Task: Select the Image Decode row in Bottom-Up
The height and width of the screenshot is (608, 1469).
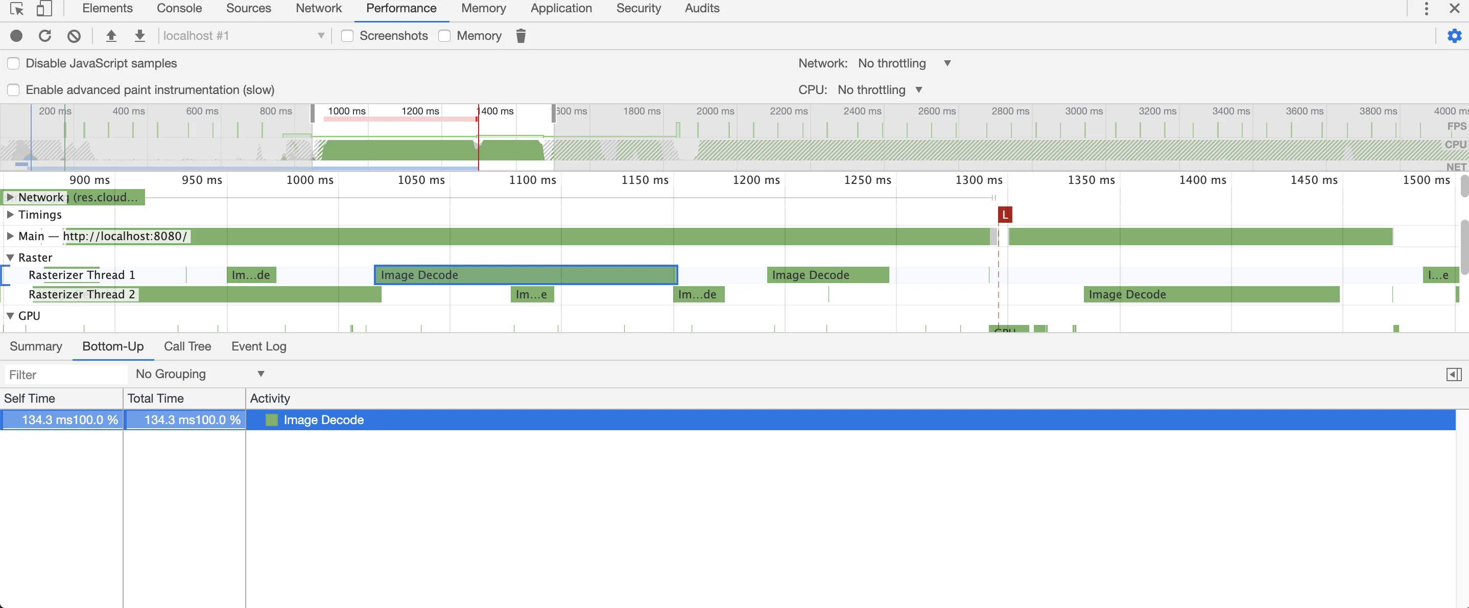Action: [x=324, y=420]
